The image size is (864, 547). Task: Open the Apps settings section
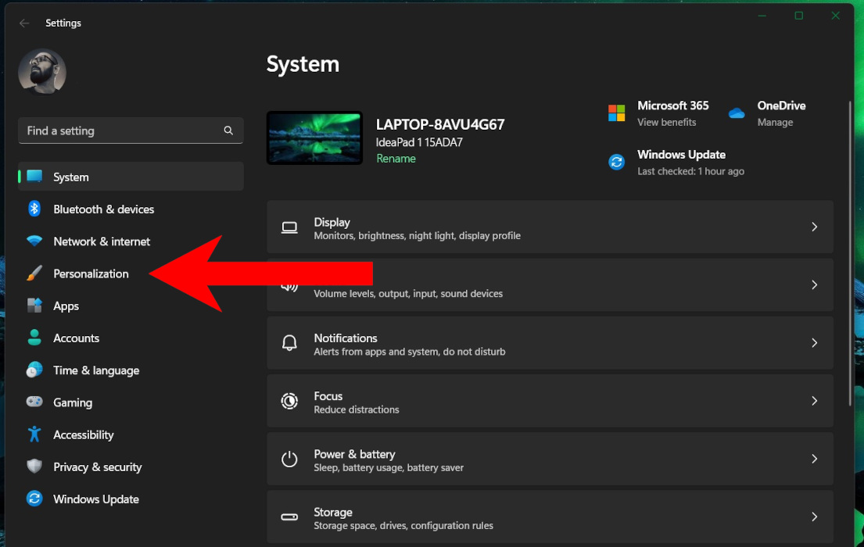tap(67, 306)
